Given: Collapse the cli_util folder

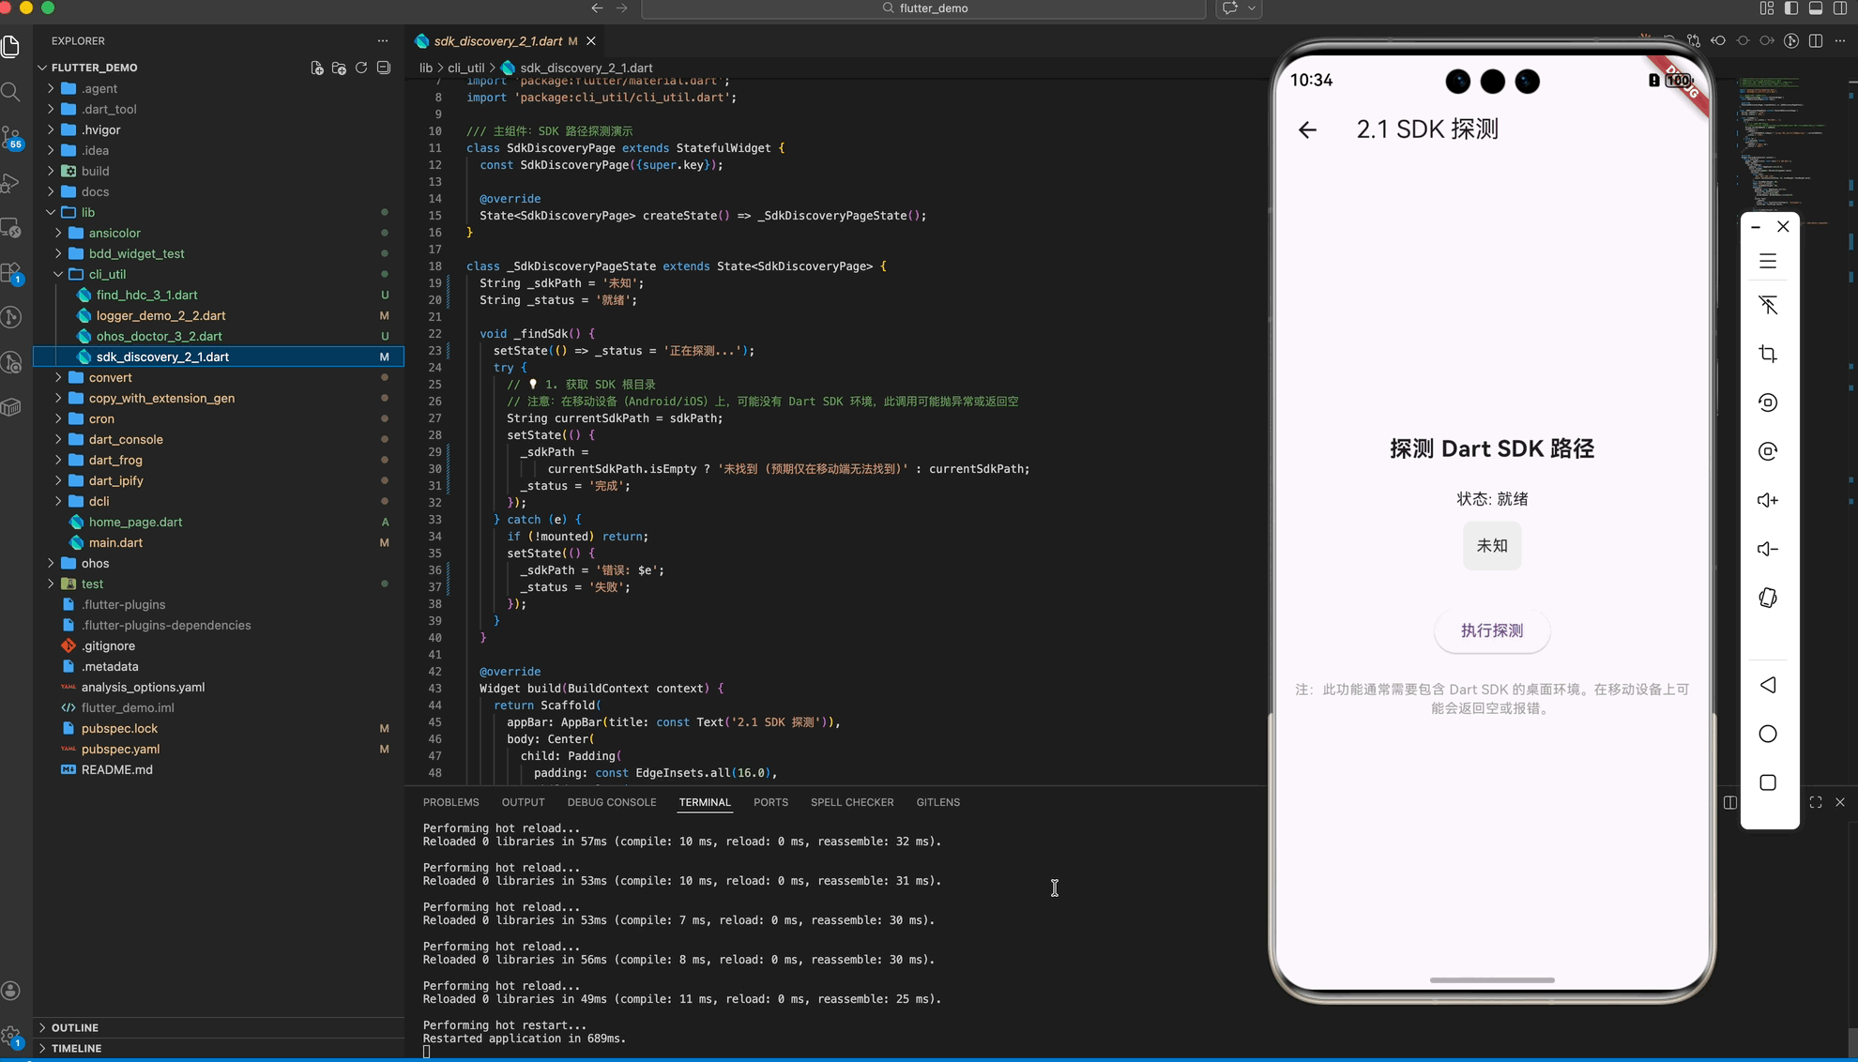Looking at the screenshot, I should click(107, 274).
